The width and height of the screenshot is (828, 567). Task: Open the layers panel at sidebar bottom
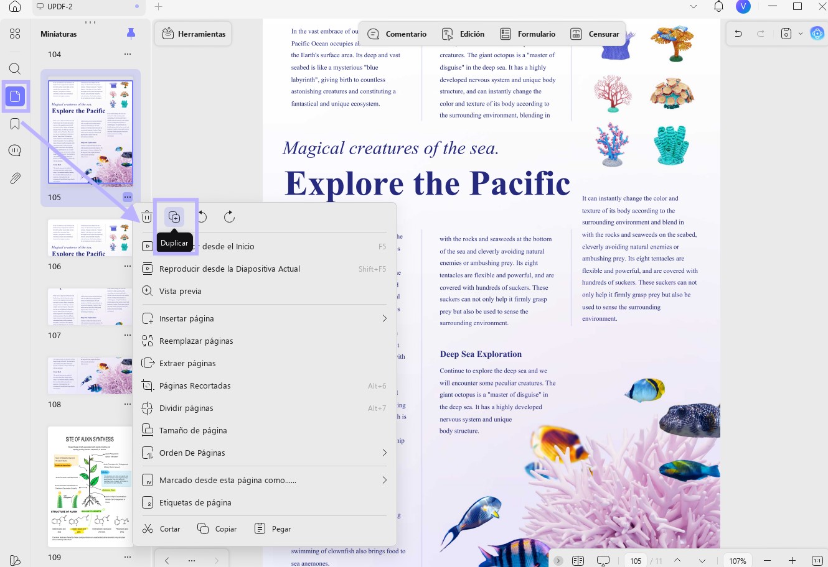coord(15,560)
